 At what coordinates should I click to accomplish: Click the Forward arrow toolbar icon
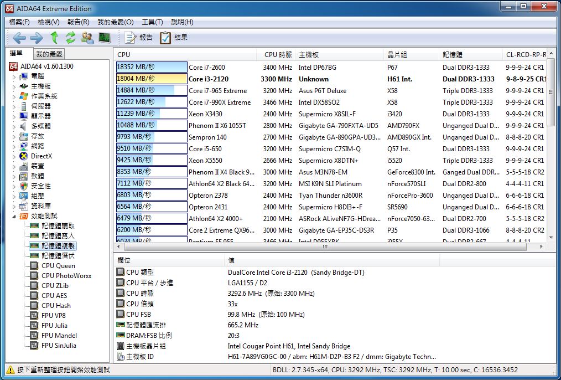point(36,38)
